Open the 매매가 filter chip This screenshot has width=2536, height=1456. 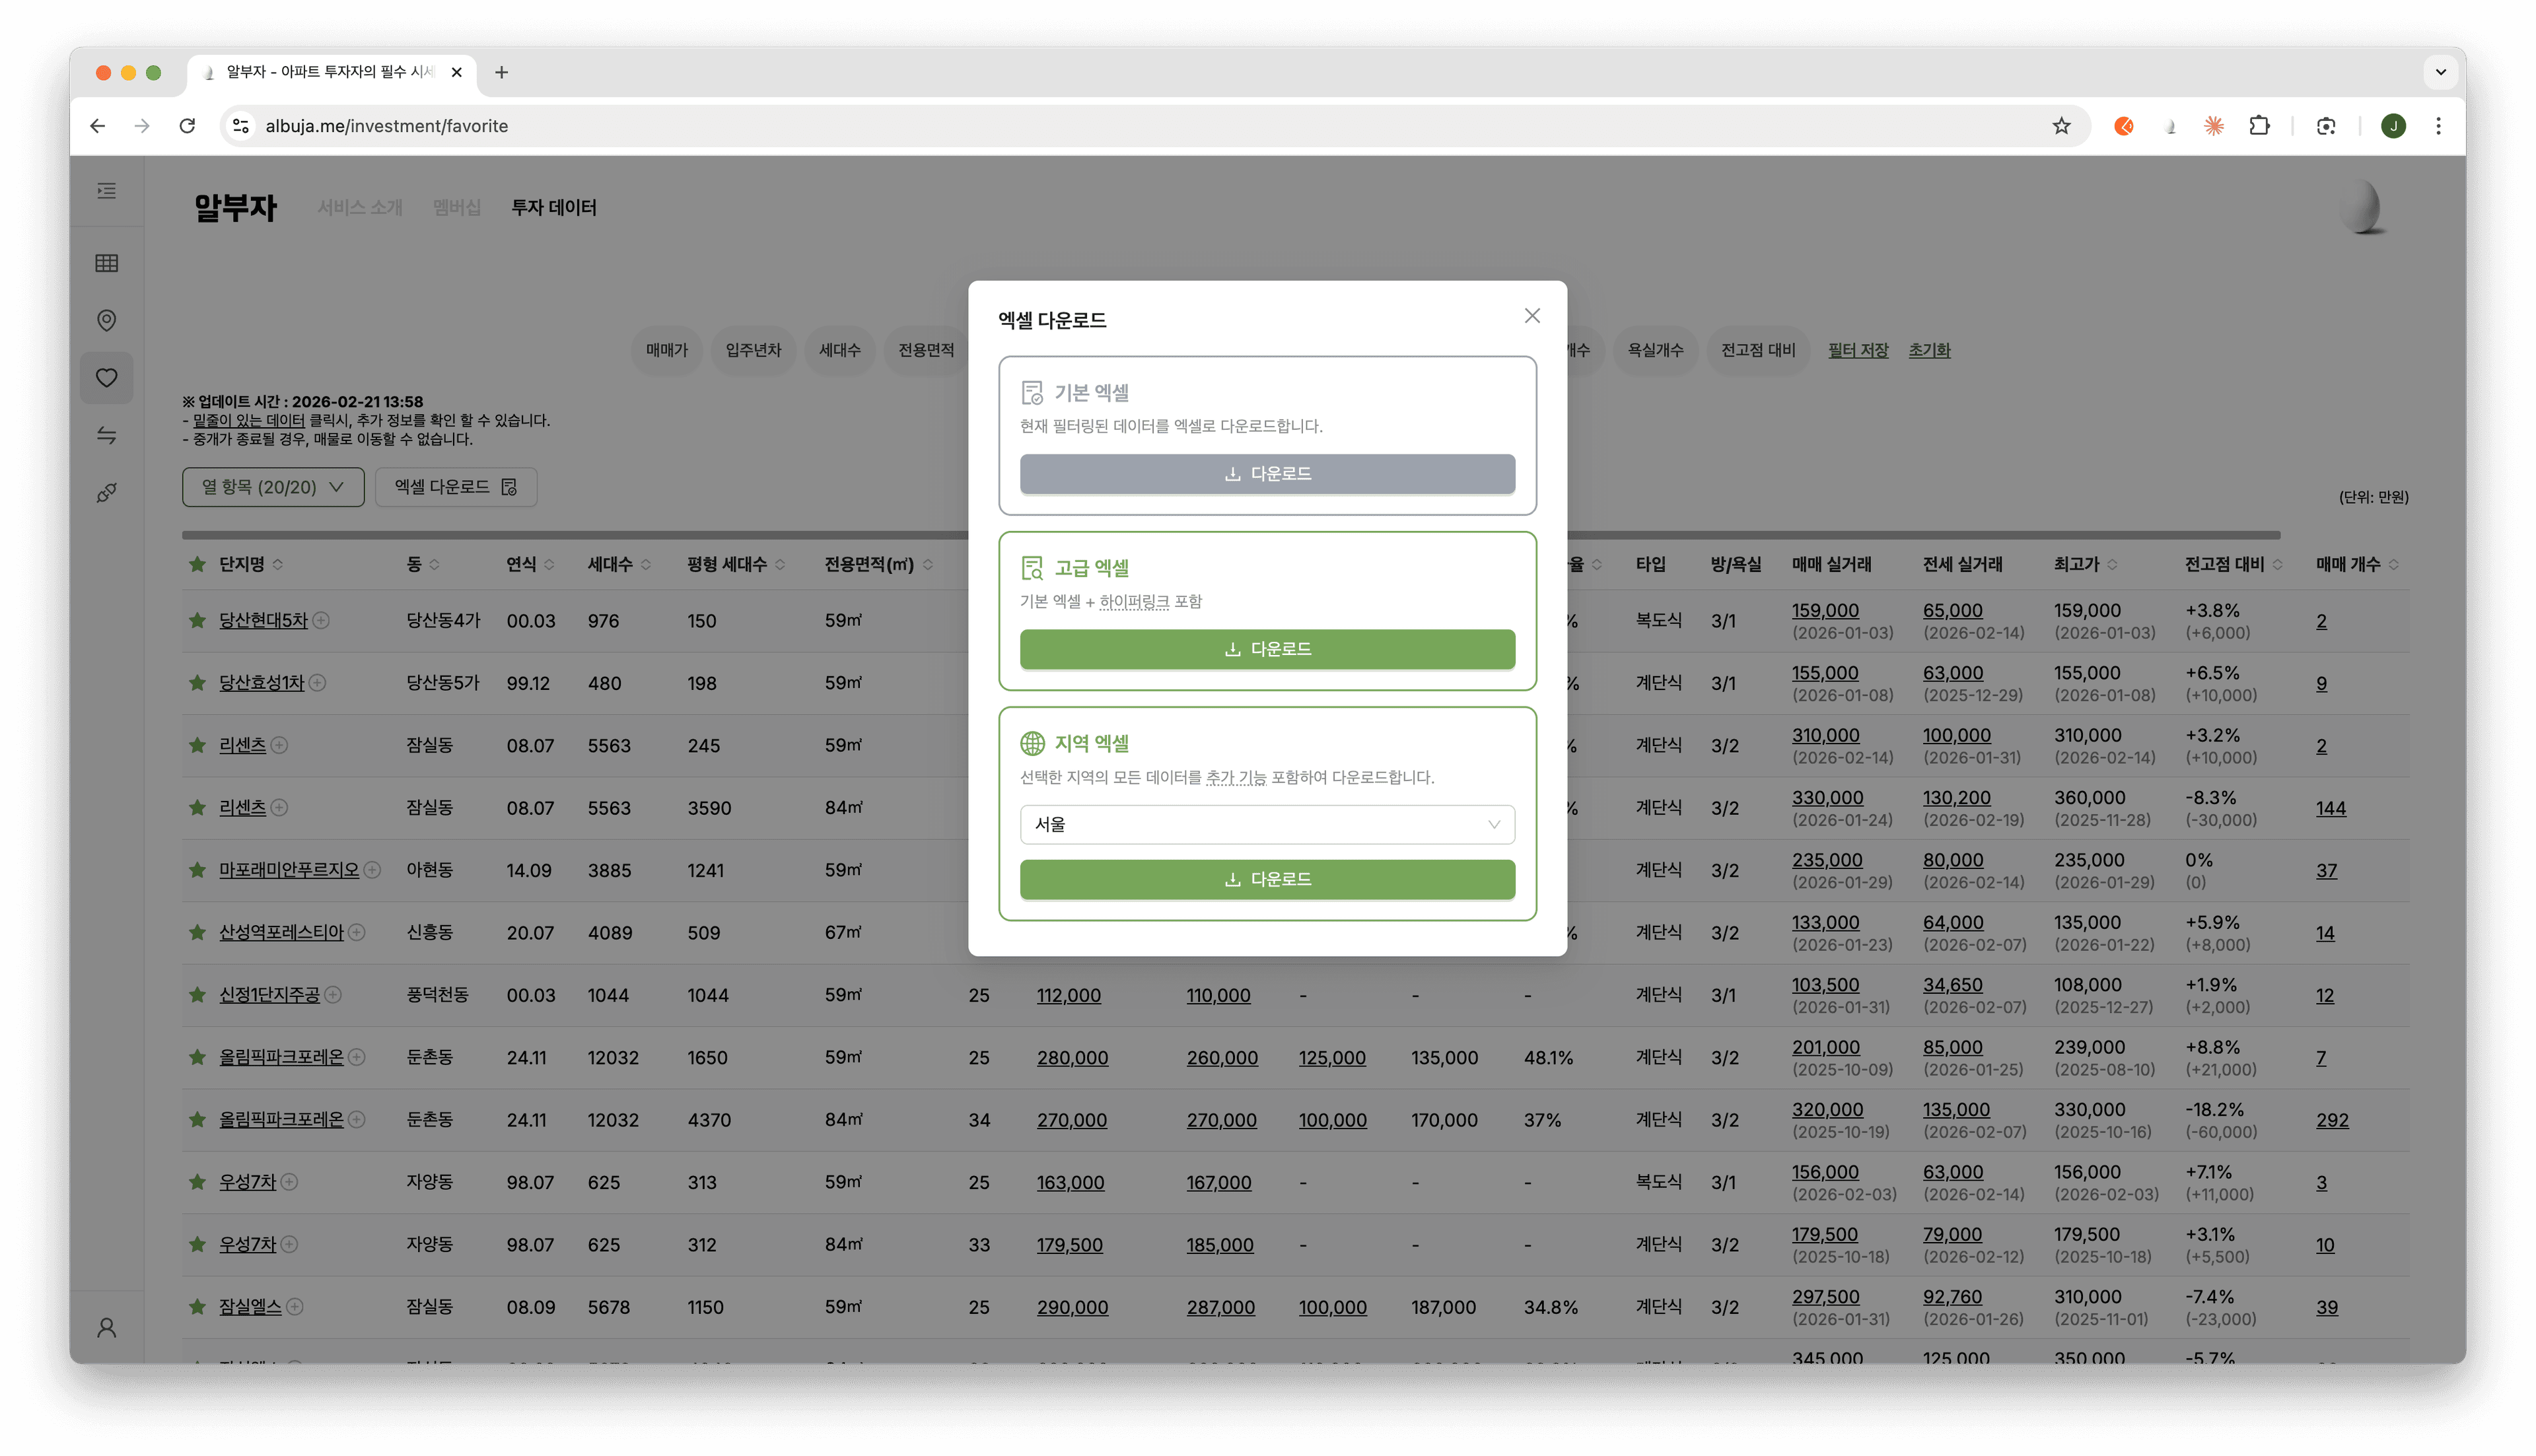click(x=666, y=350)
